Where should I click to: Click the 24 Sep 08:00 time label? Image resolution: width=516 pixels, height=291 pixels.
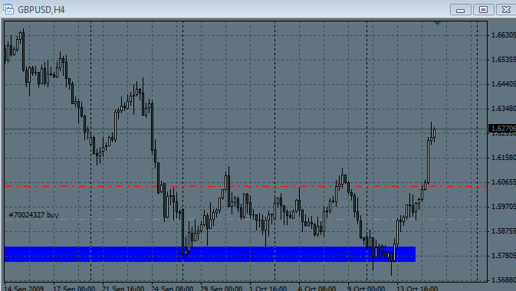tap(172, 288)
